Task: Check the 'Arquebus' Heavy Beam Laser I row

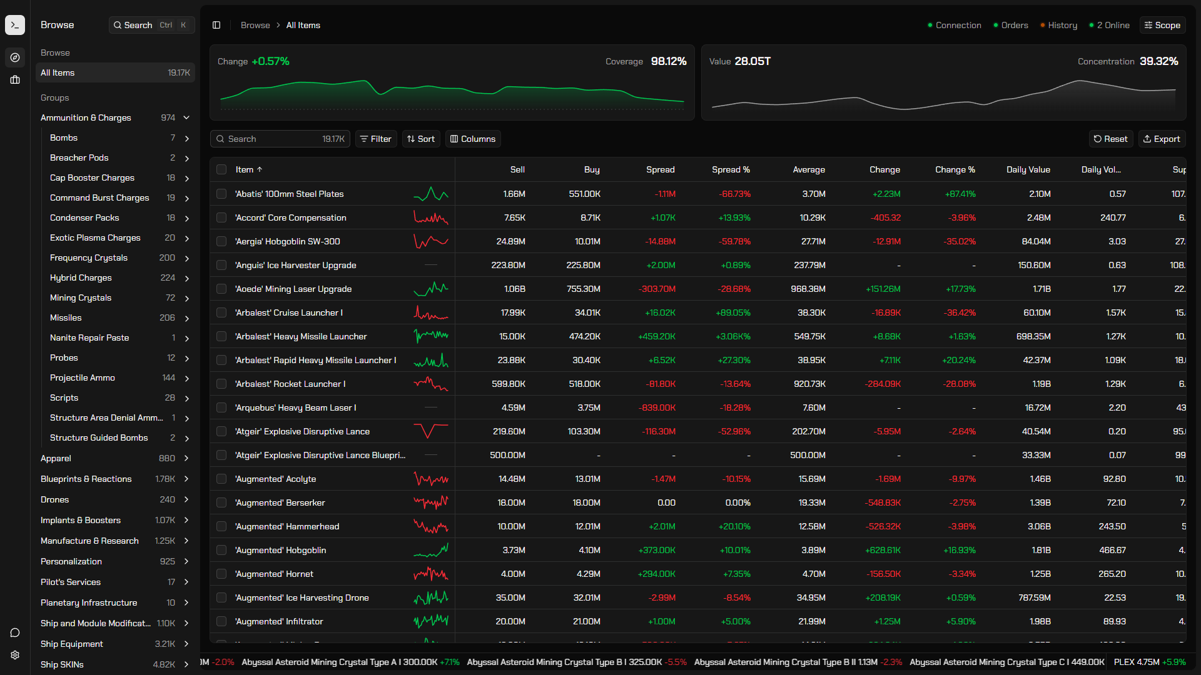Action: tap(221, 407)
